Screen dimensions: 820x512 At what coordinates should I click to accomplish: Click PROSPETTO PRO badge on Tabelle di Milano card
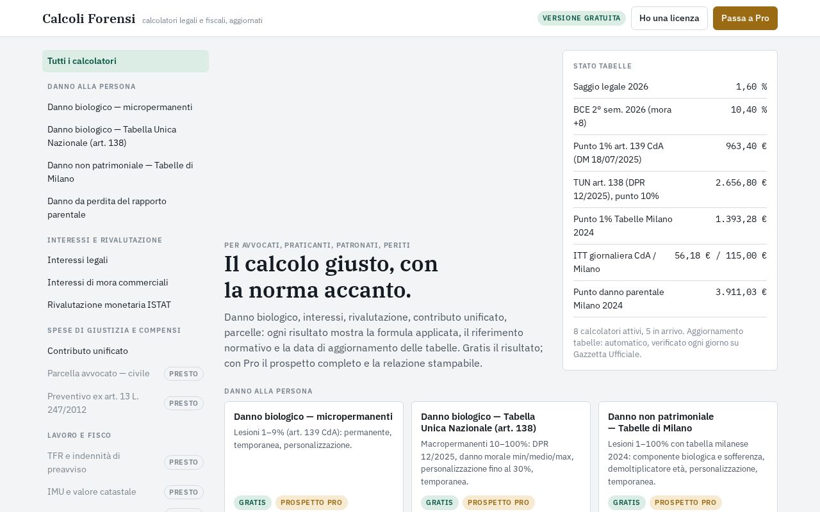click(x=685, y=502)
